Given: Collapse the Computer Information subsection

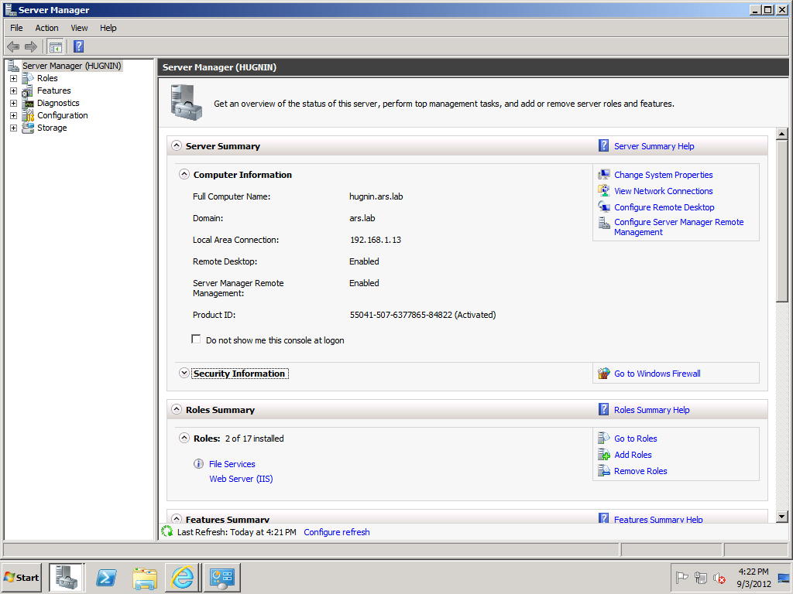Looking at the screenshot, I should pyautogui.click(x=184, y=174).
